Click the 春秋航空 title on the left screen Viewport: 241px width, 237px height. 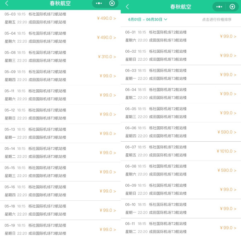pyautogui.click(x=60, y=3)
